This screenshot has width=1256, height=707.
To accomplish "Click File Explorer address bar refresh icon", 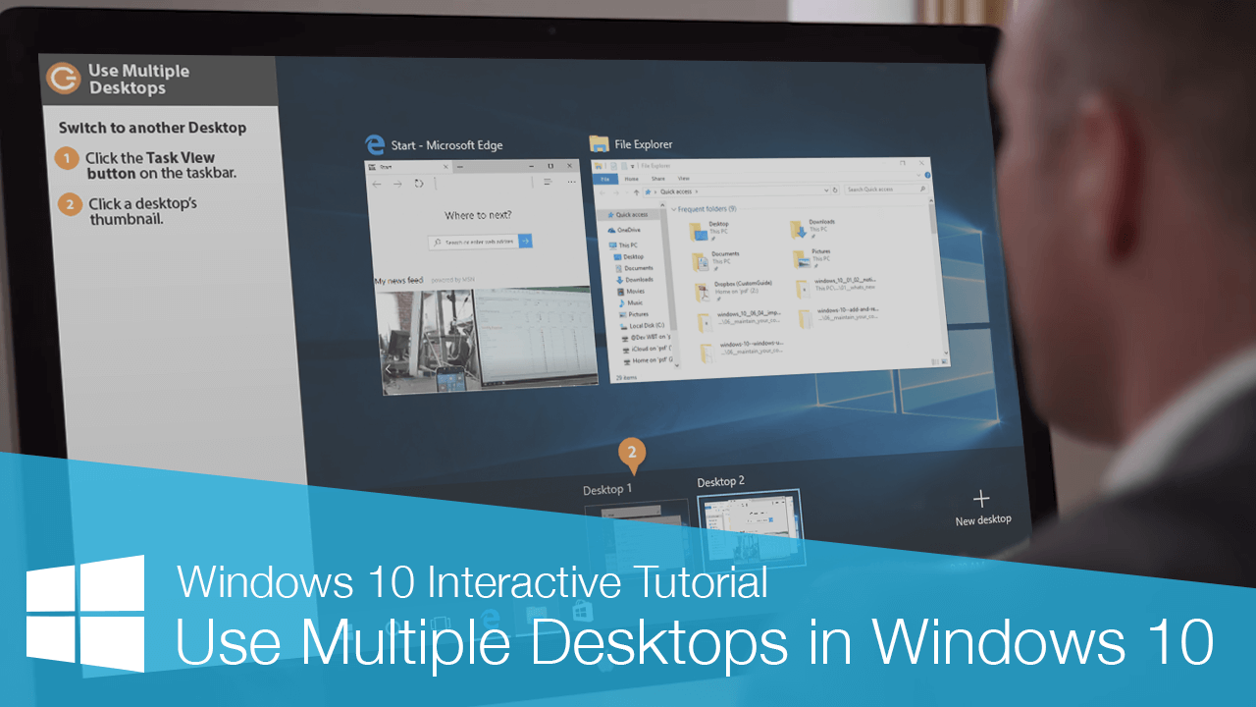I will coord(835,190).
